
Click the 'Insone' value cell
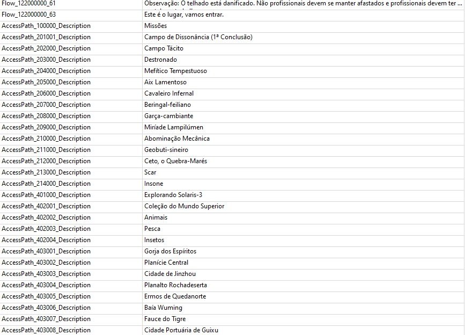pyautogui.click(x=303, y=184)
